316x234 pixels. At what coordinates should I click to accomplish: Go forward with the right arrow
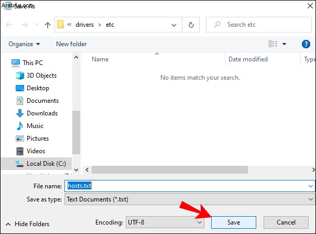pyautogui.click(x=25, y=25)
